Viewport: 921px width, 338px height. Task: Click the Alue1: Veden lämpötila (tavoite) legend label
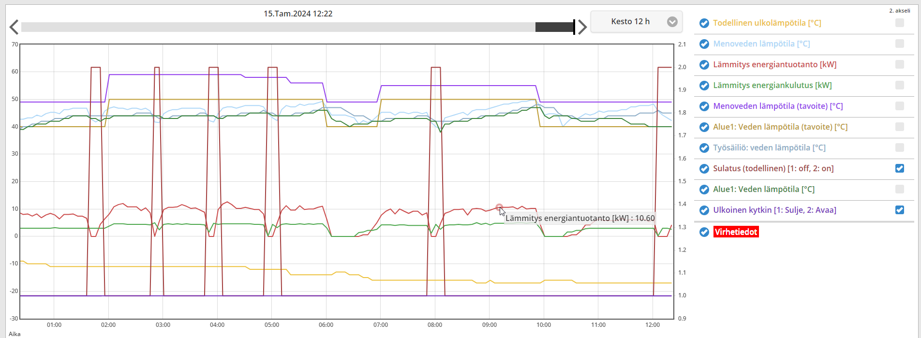pos(780,127)
